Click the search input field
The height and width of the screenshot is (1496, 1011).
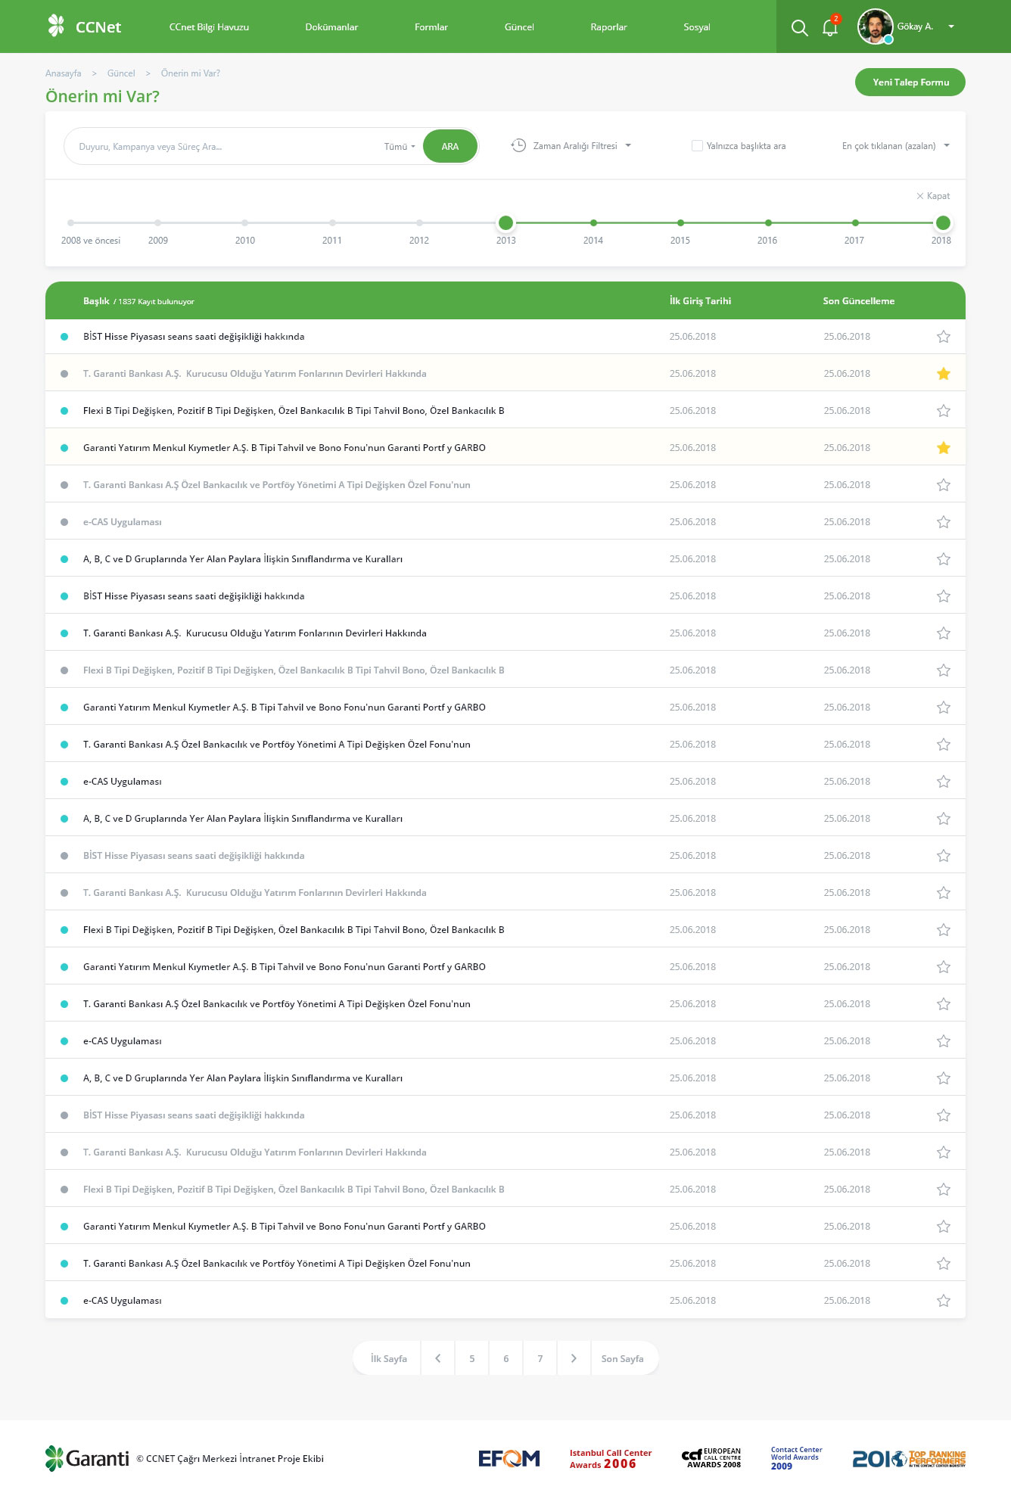tap(227, 147)
